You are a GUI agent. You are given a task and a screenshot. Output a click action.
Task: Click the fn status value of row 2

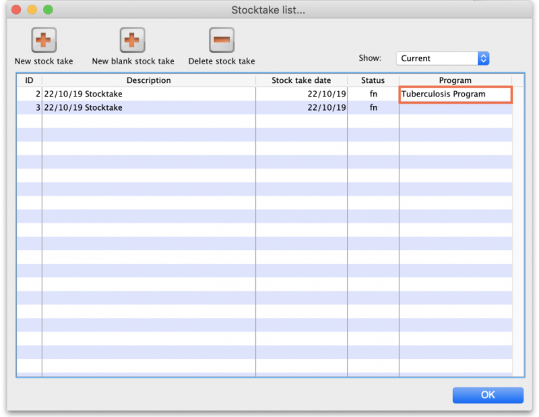(373, 94)
